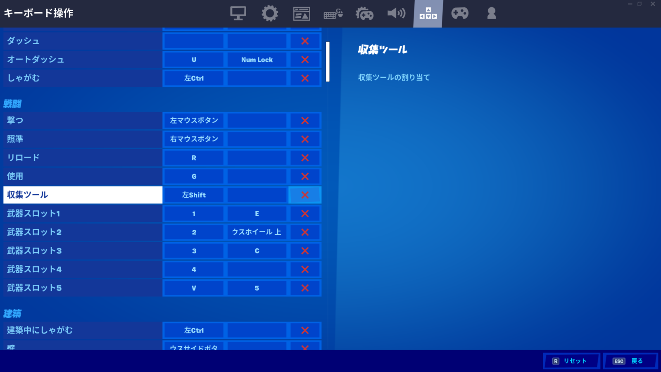Select the 建築中にしゃがむ row label

click(x=83, y=330)
